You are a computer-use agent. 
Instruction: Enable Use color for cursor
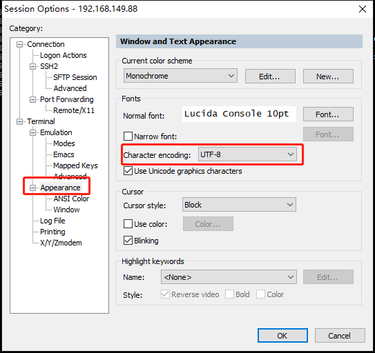point(128,224)
